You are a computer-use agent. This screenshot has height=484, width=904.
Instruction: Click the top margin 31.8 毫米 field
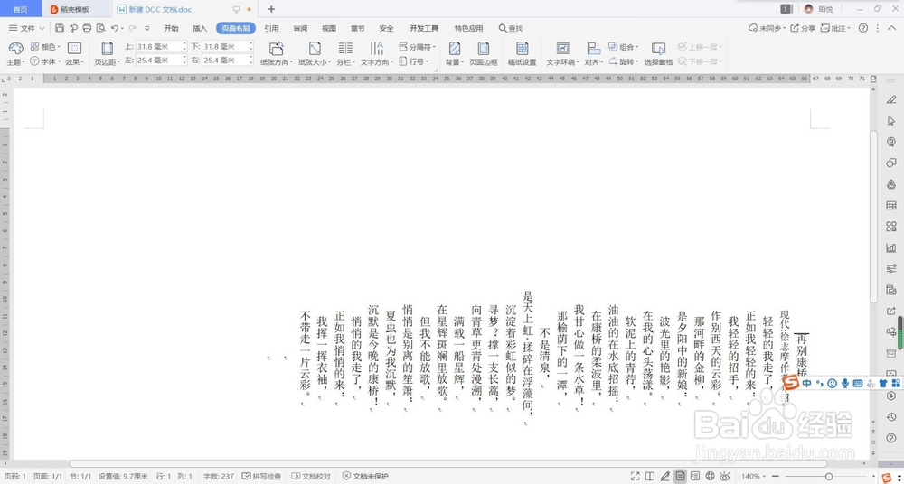162,46
